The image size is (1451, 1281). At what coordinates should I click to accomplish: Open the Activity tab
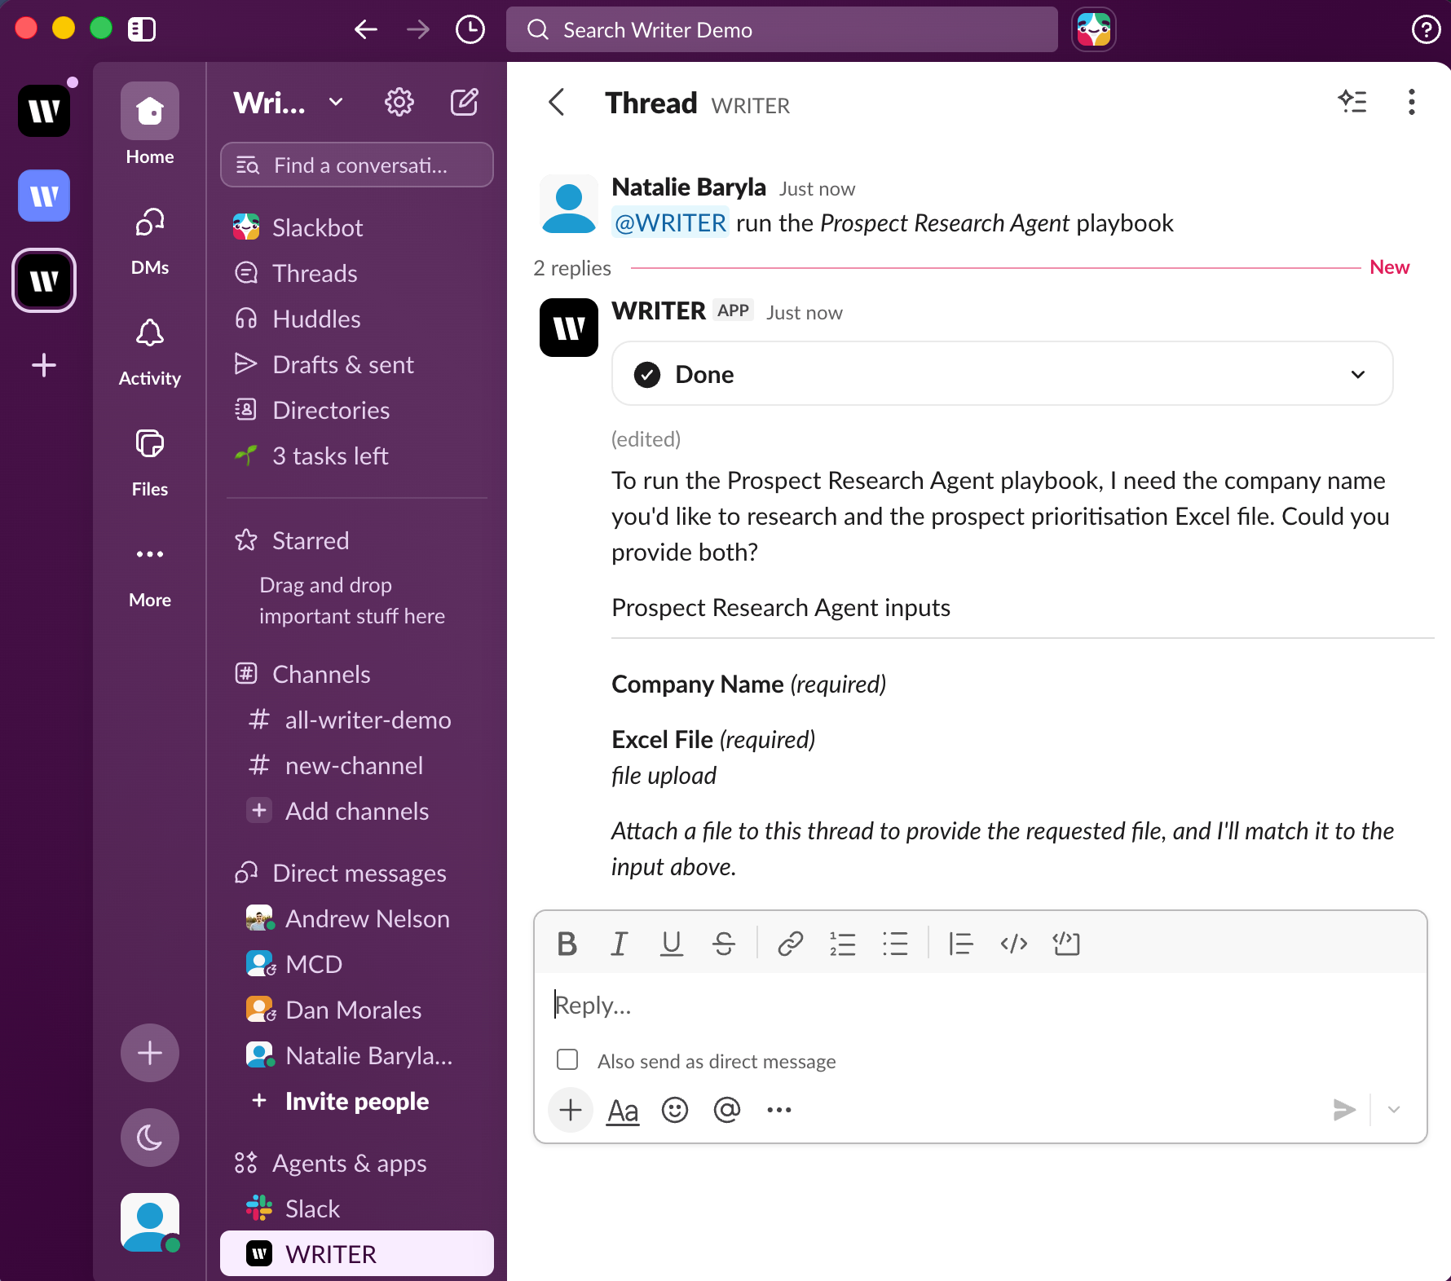coord(150,352)
